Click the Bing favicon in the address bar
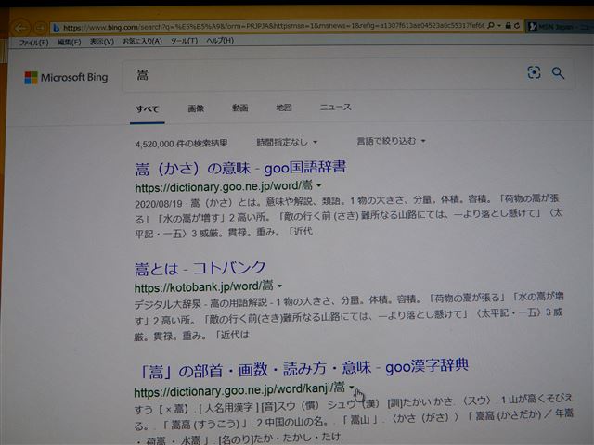The image size is (594, 445). point(56,28)
